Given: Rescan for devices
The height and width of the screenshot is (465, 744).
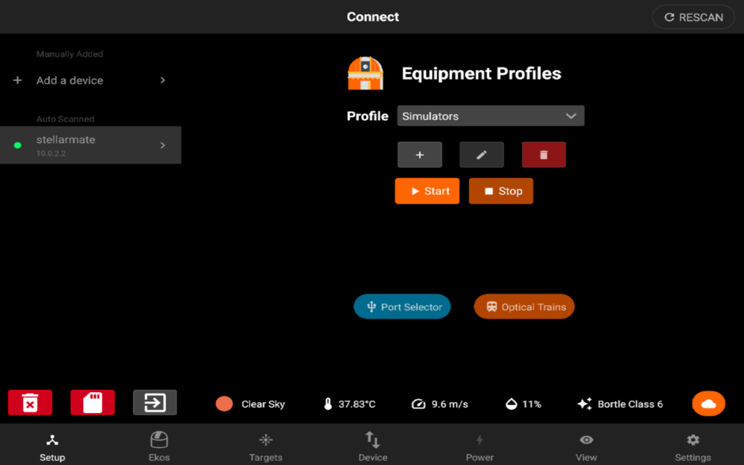Looking at the screenshot, I should pyautogui.click(x=694, y=17).
